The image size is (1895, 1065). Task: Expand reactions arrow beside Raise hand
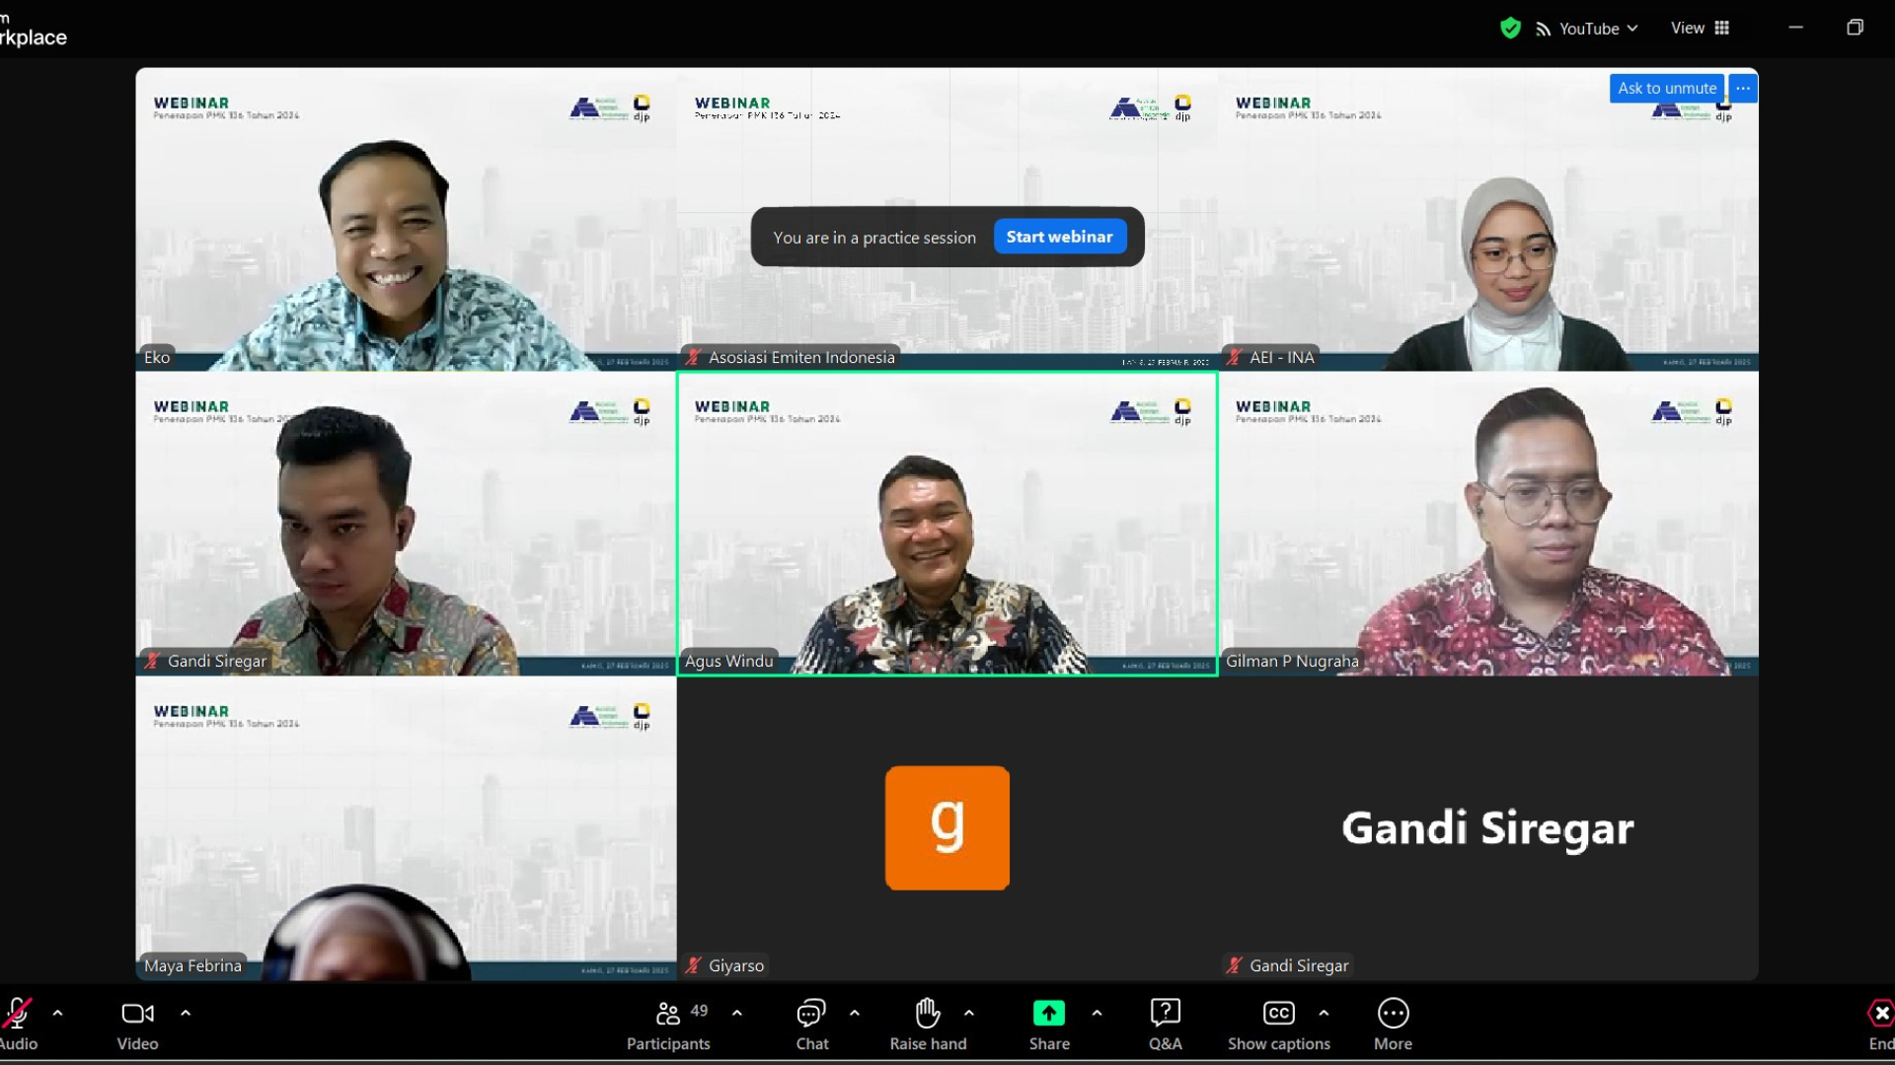click(969, 1013)
